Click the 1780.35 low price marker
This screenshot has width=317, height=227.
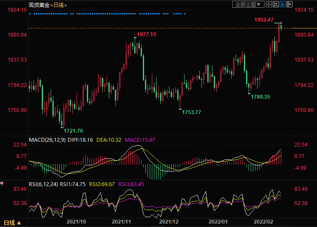coord(261,97)
